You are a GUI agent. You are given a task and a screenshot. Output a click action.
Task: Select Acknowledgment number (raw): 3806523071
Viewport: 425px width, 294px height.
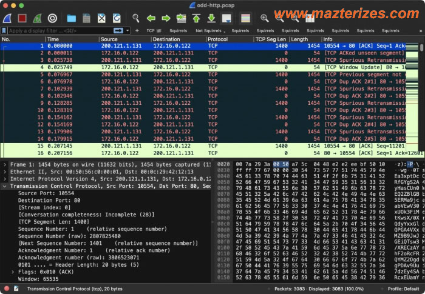(78, 258)
